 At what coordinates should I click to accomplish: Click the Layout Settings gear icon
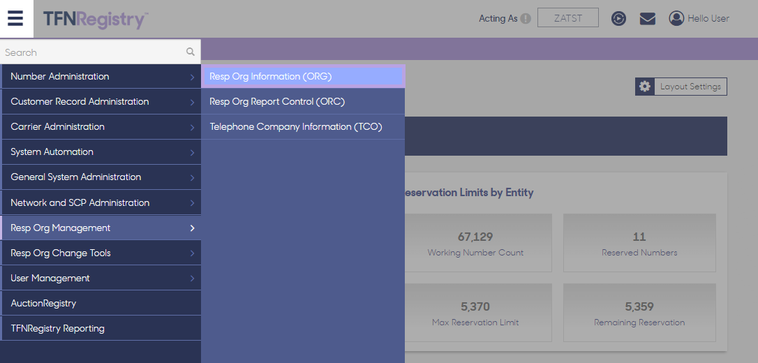coord(644,87)
